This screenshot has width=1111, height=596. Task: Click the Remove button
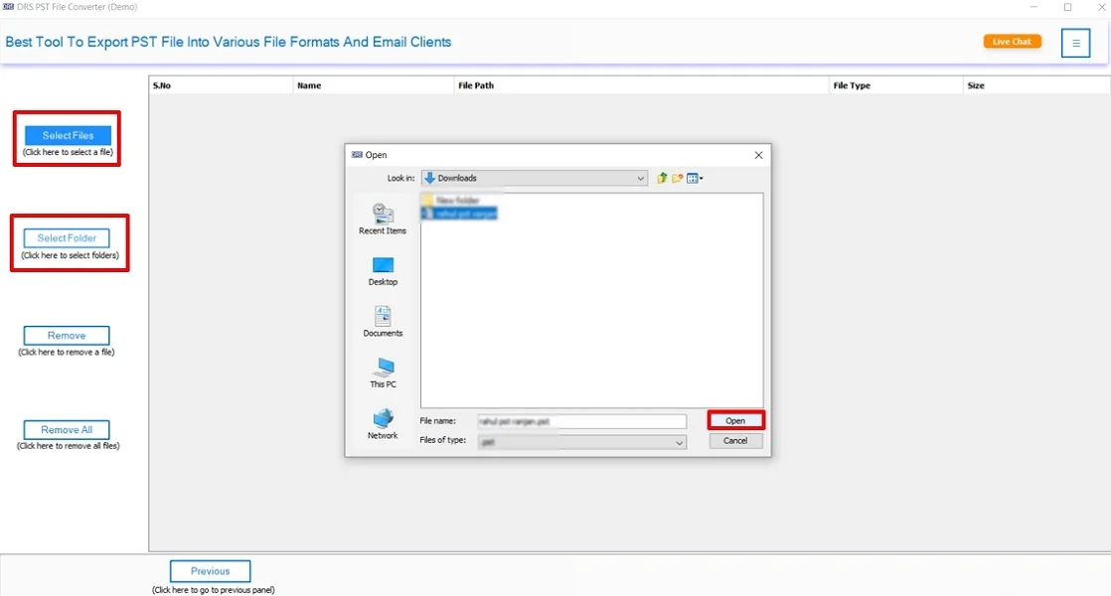[67, 336]
